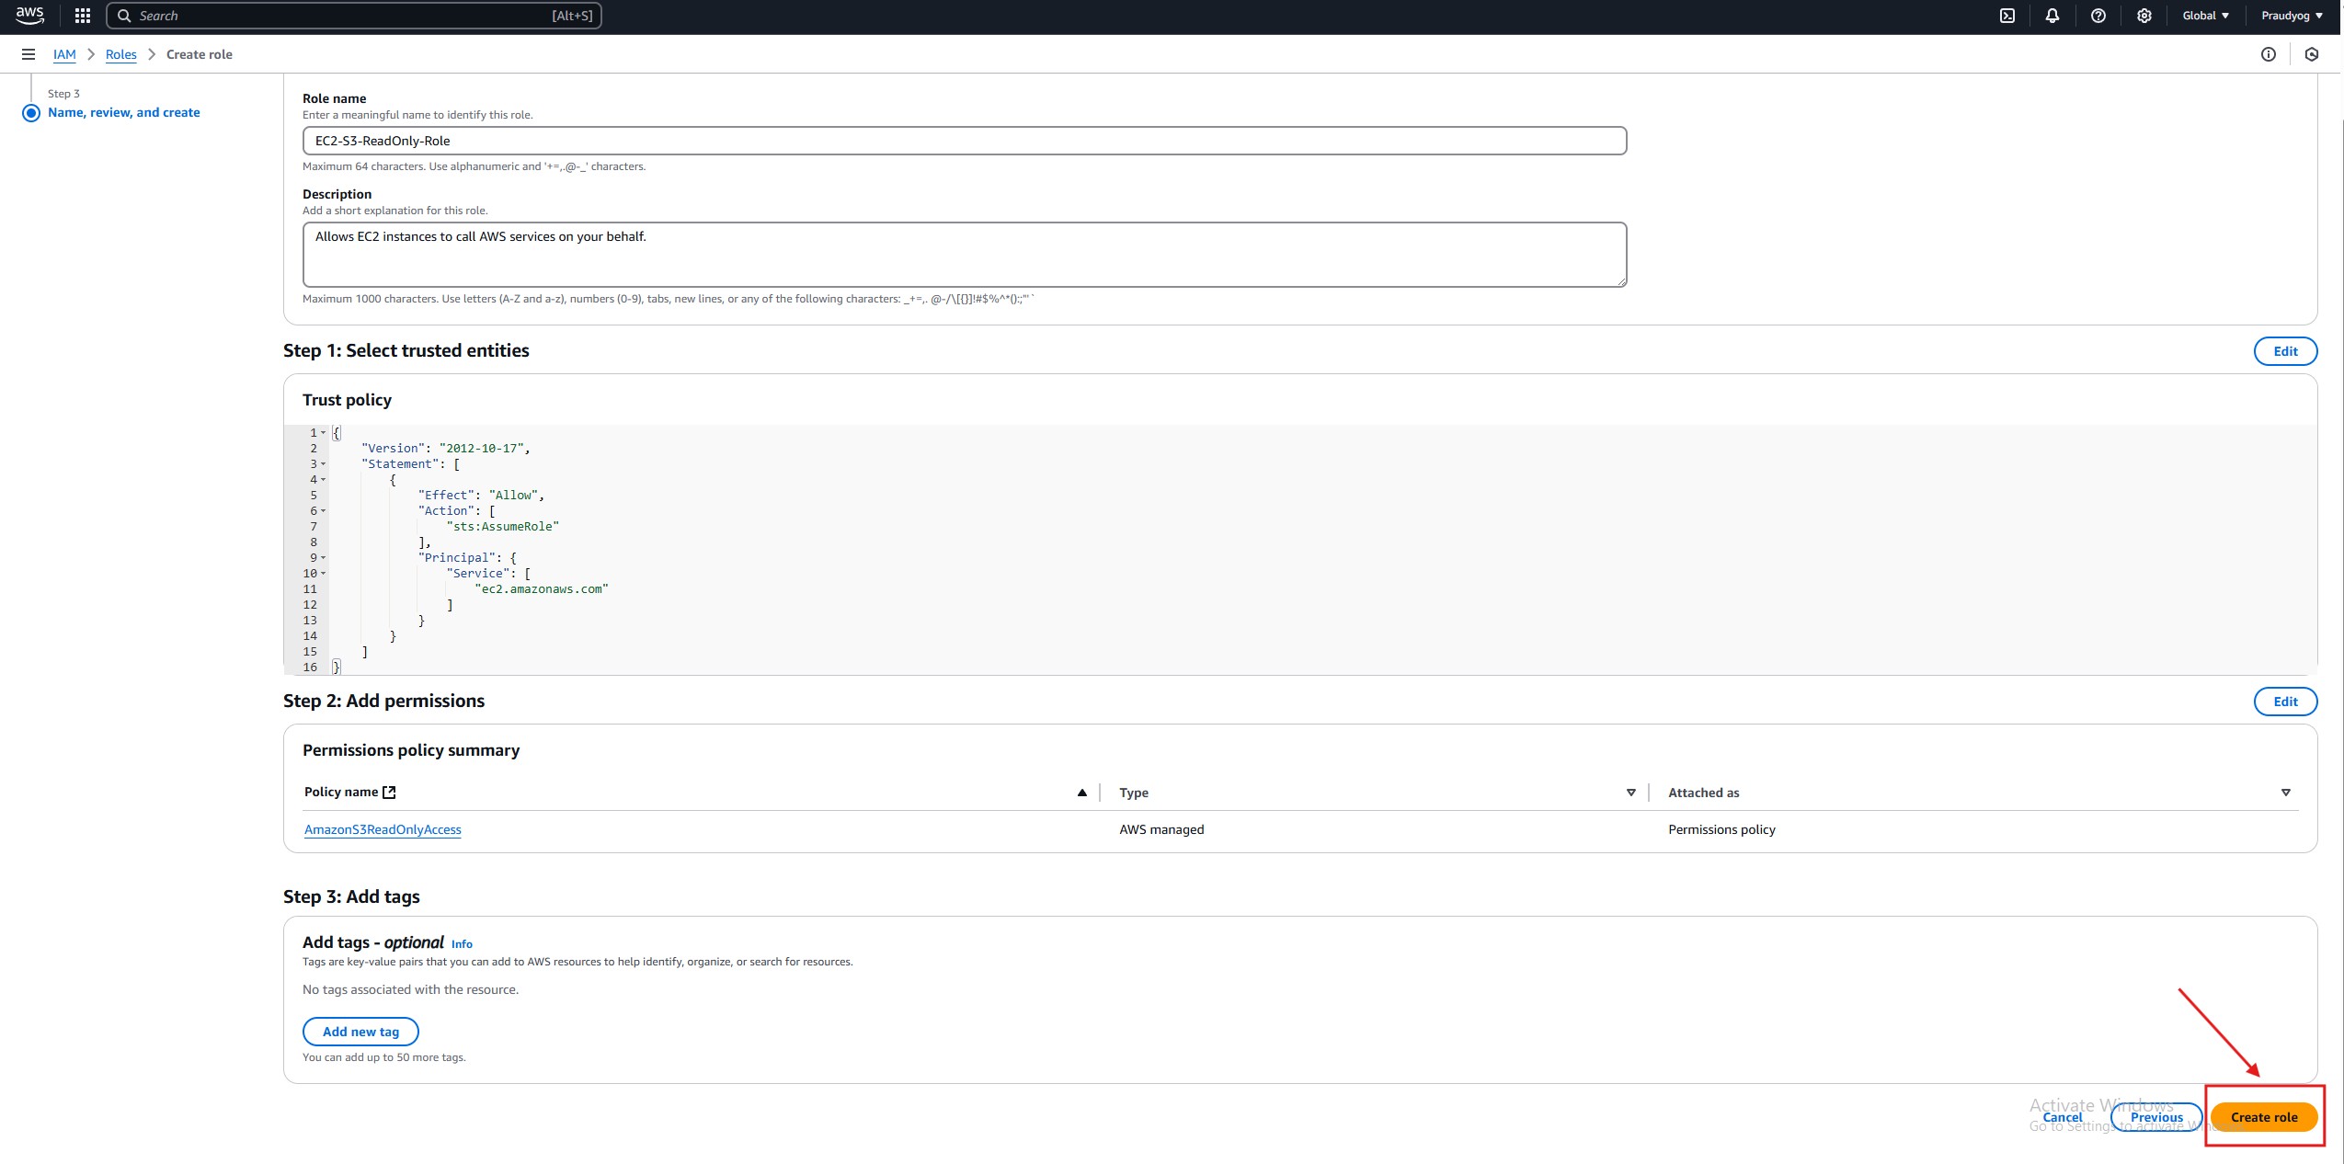Click the AWS logo home icon
The width and height of the screenshot is (2344, 1164).
(x=29, y=15)
